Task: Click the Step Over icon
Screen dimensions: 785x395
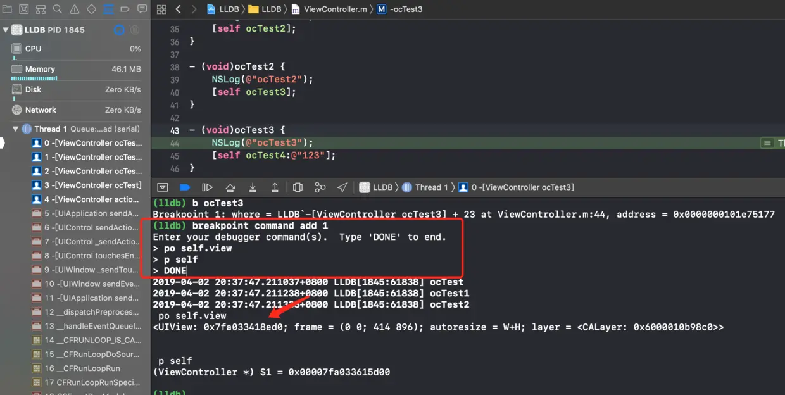Action: (x=230, y=187)
